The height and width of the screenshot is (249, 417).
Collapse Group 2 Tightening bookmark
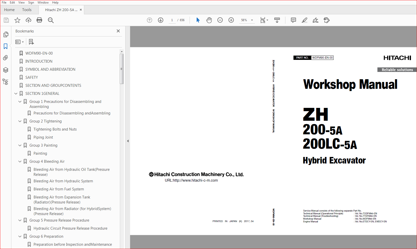pos(20,121)
